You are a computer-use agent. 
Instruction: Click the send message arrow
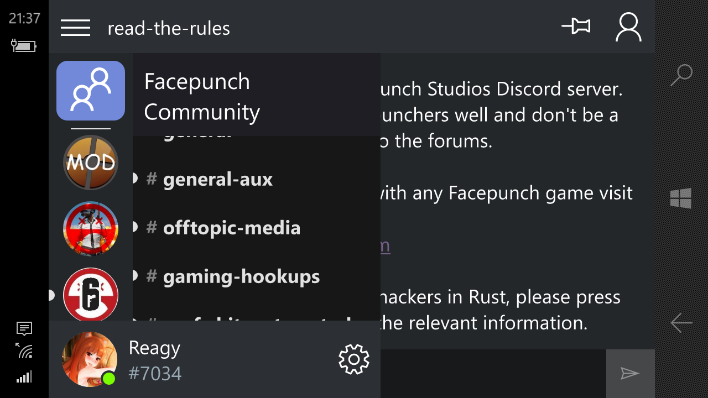pos(630,374)
